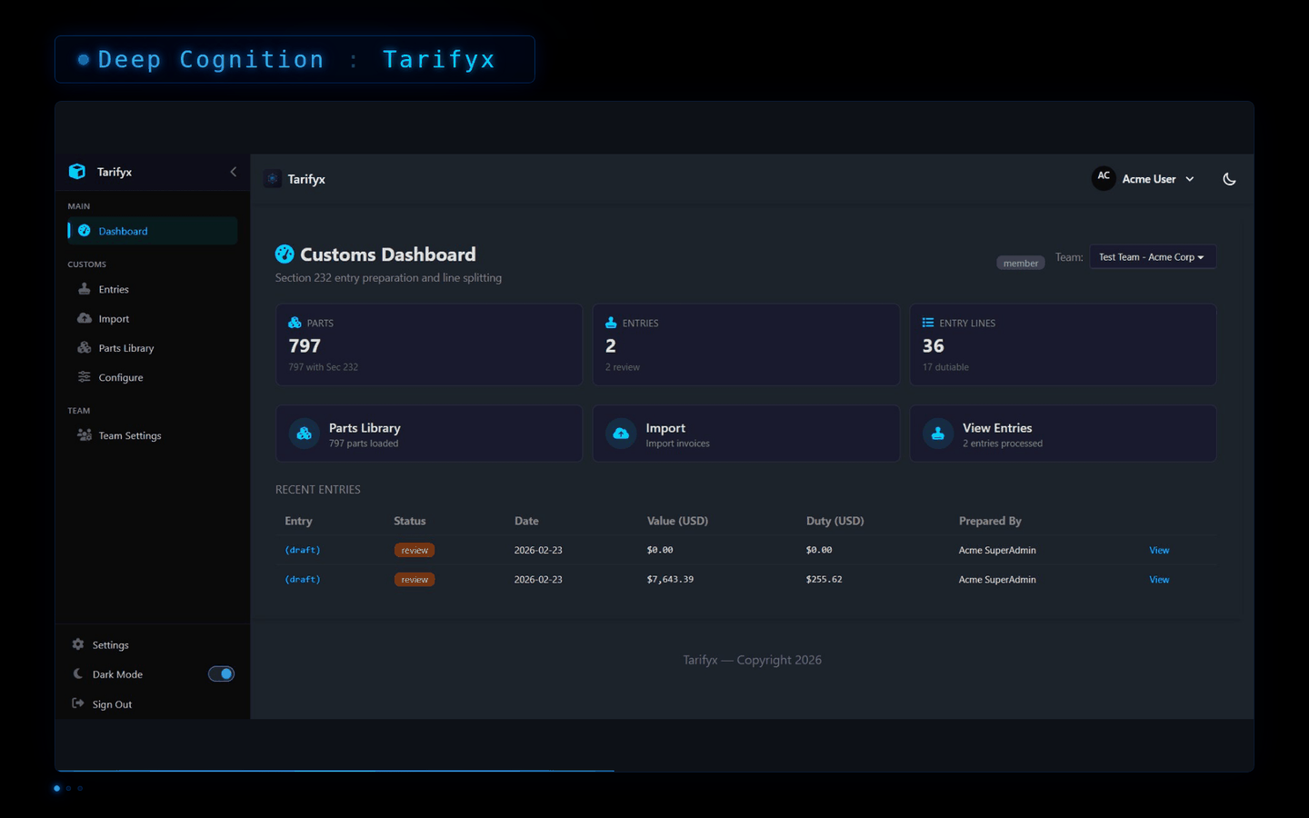
Task: Click the Configure sliders icon
Action: (x=85, y=377)
